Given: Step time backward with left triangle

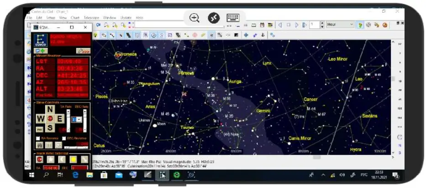Looking at the screenshot, I should click(280, 25).
